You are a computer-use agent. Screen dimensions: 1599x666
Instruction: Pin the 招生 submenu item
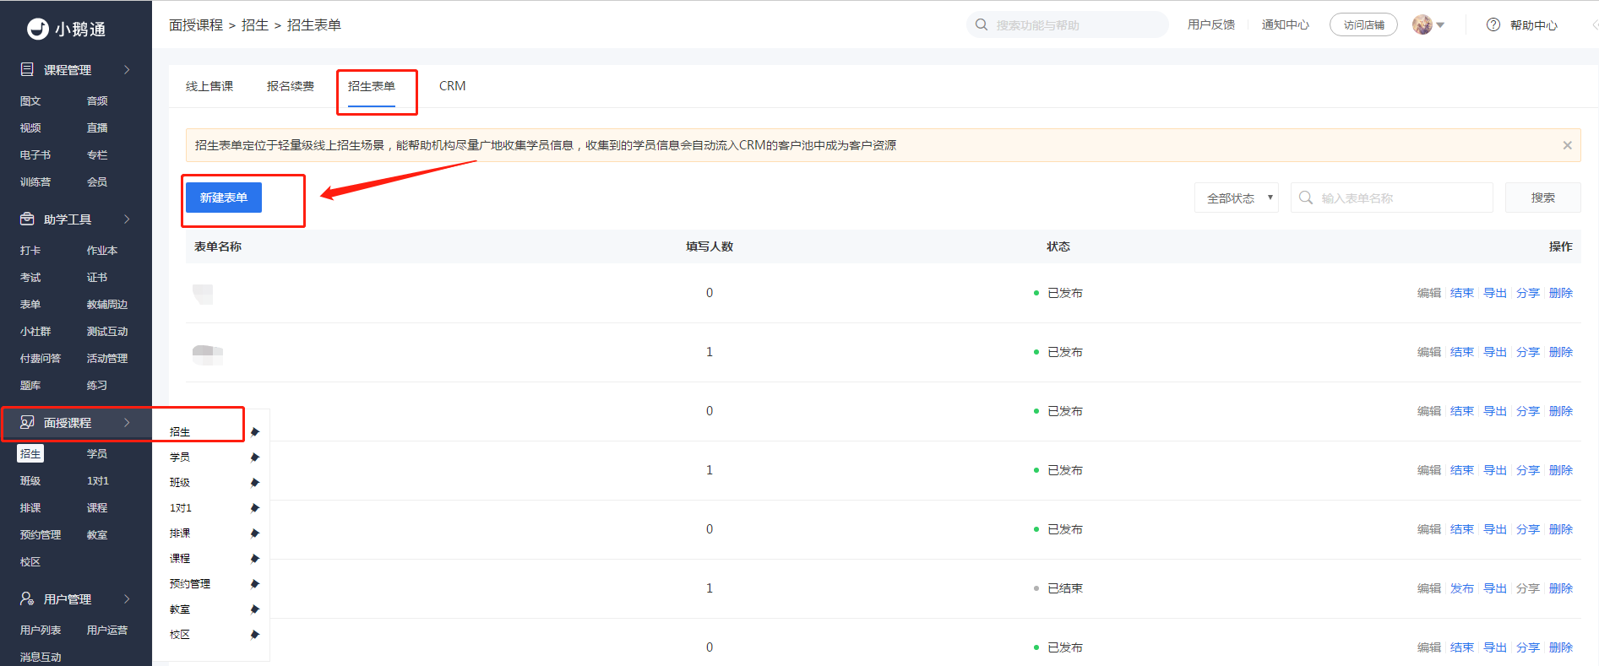[254, 432]
